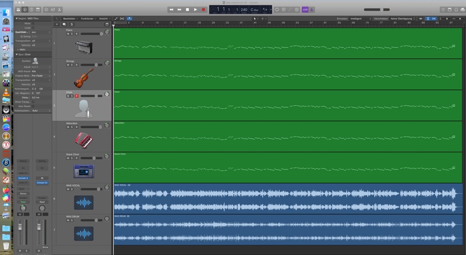Toggle the Show Automation button

point(116,18)
